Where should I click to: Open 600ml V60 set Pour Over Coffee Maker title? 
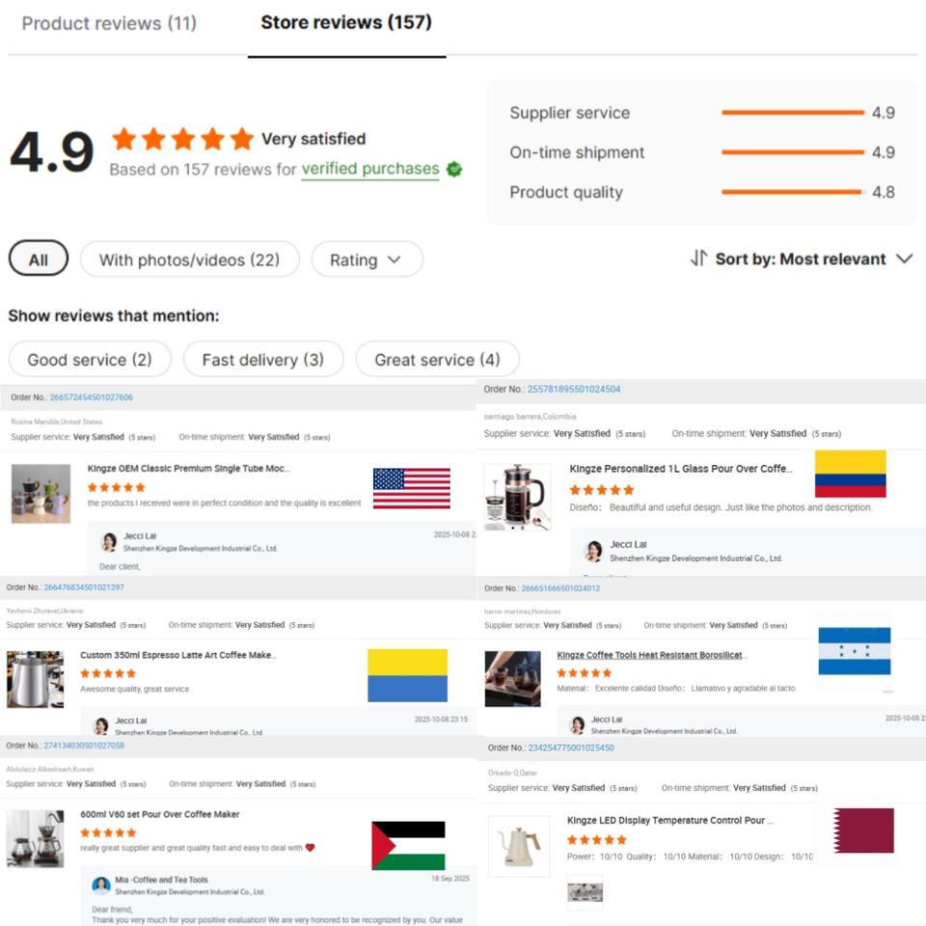pos(160,815)
